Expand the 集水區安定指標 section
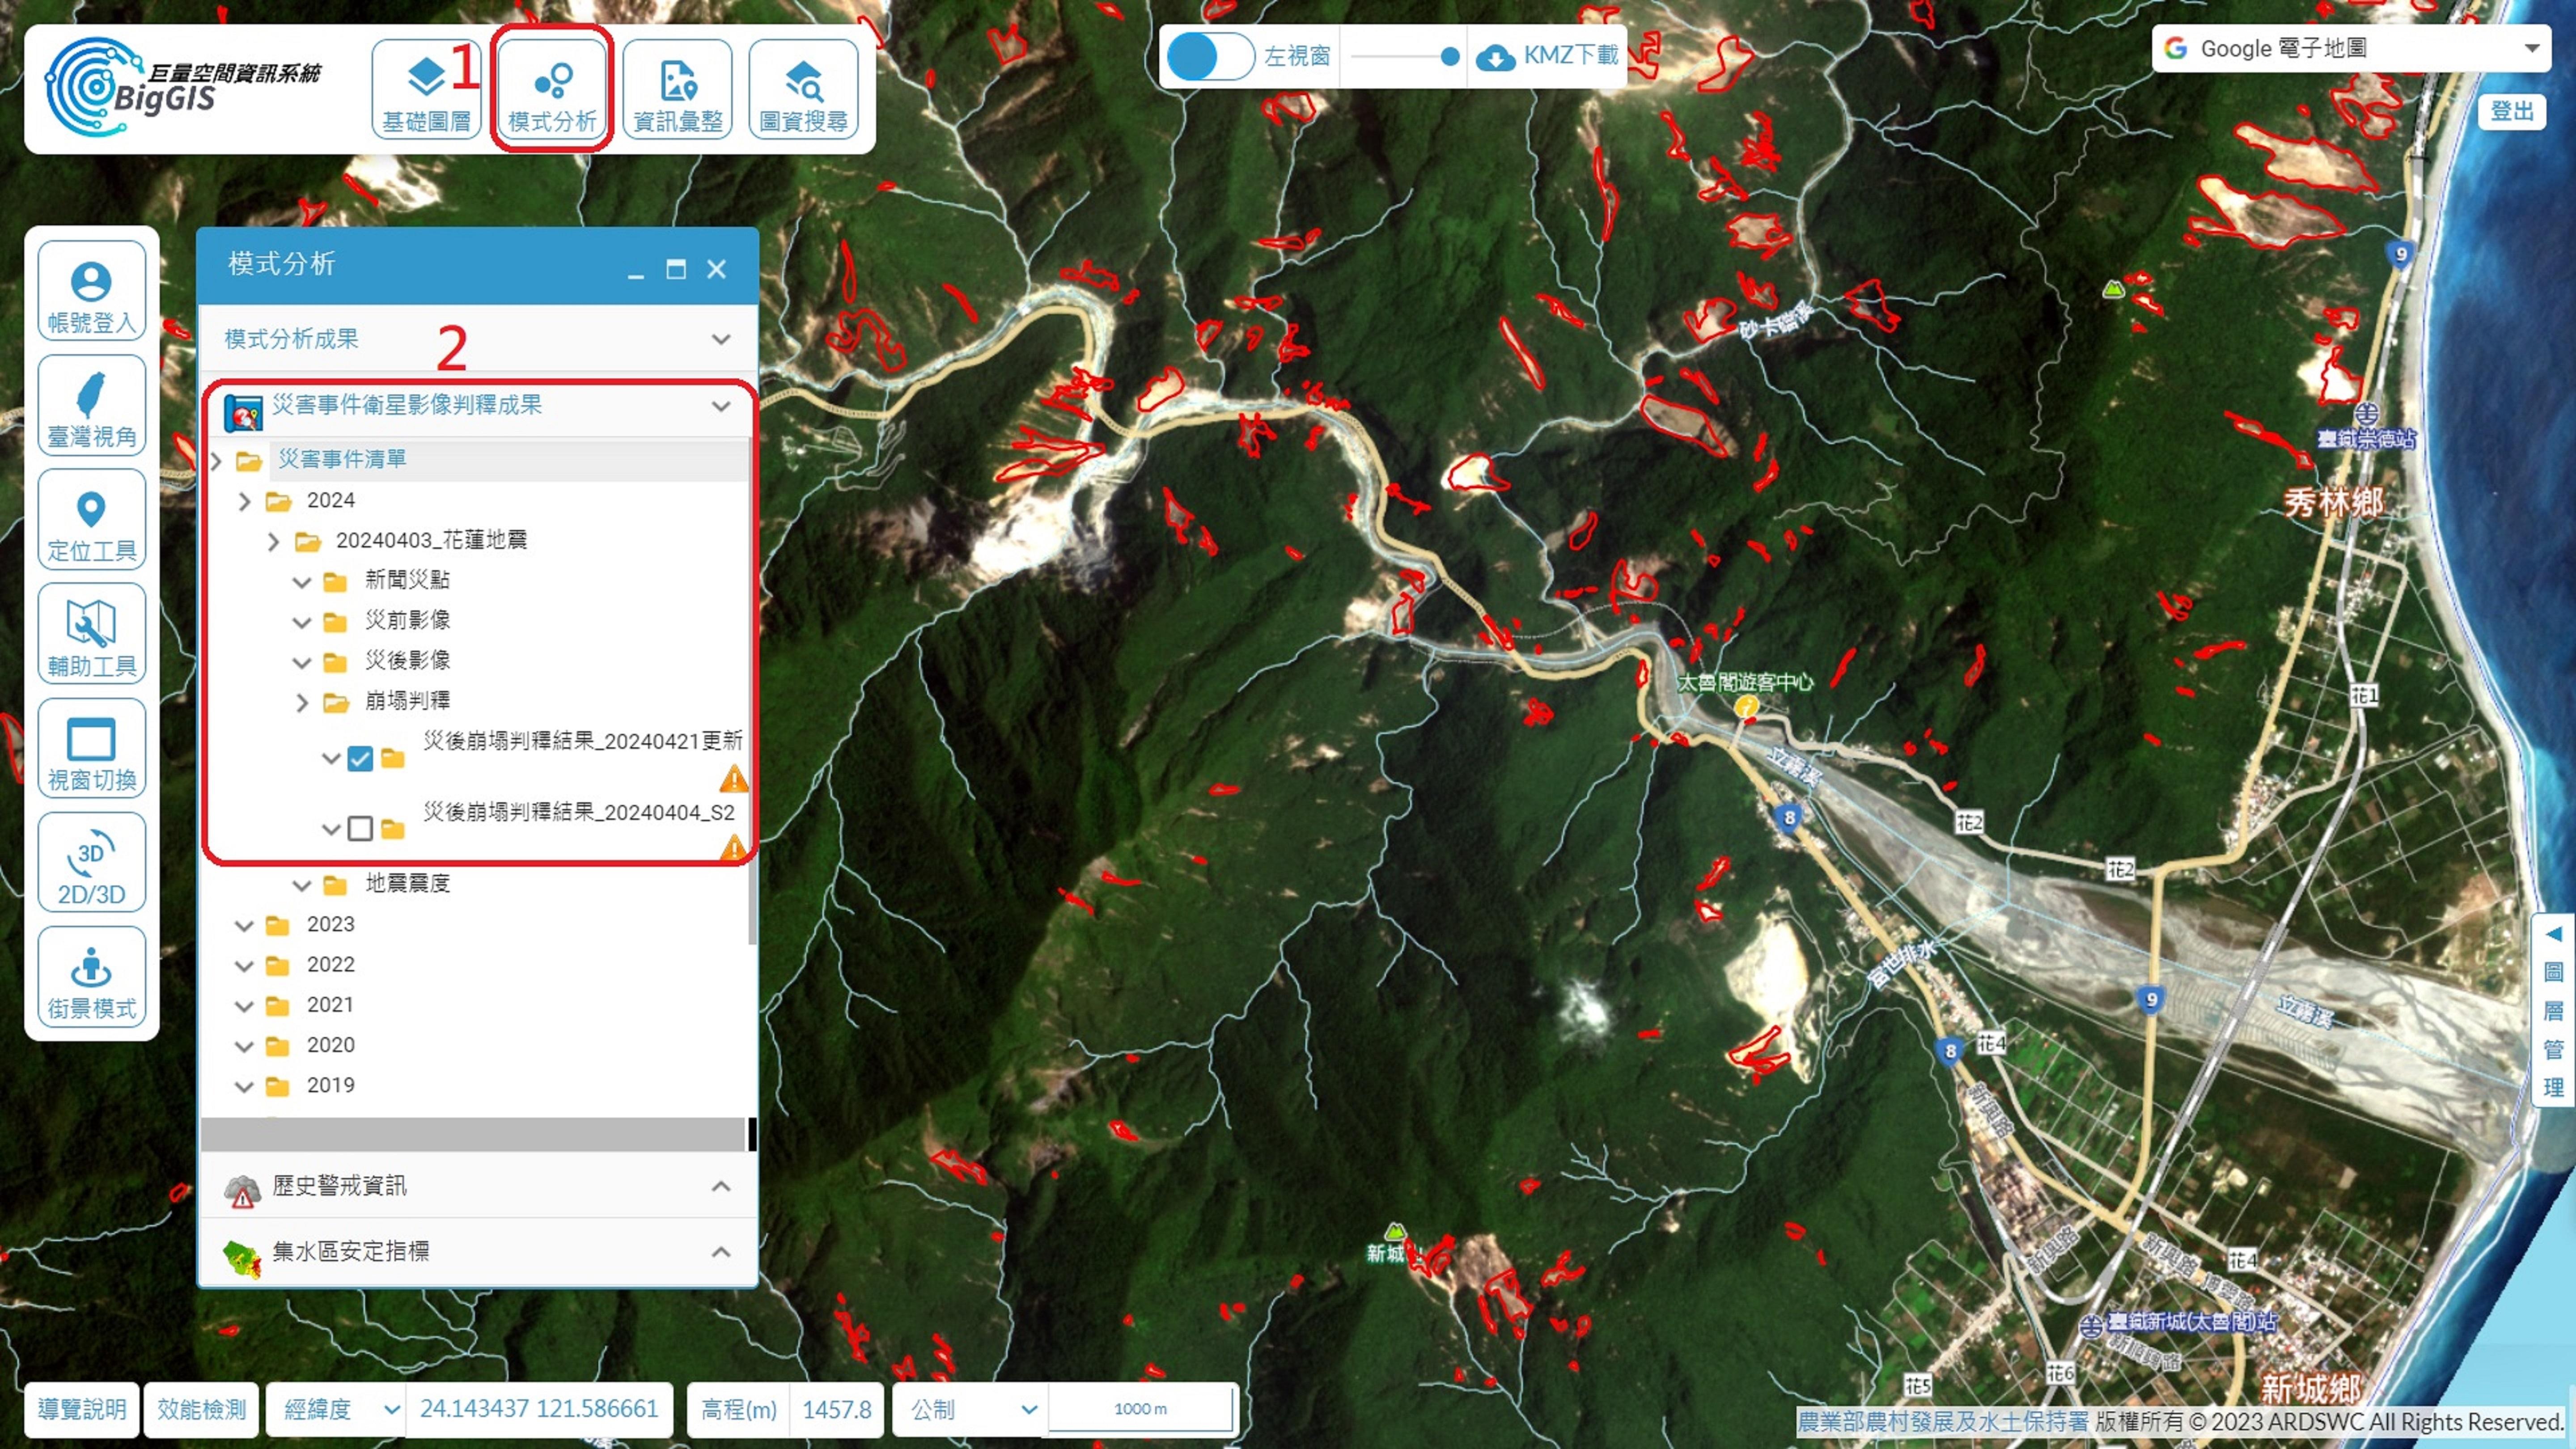The image size is (2576, 1449). click(x=721, y=1252)
